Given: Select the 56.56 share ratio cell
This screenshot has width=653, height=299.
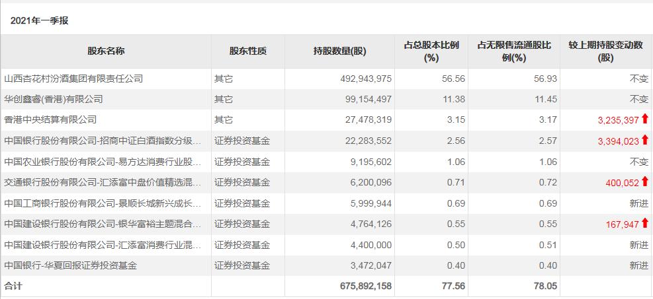Looking at the screenshot, I should (x=453, y=79).
